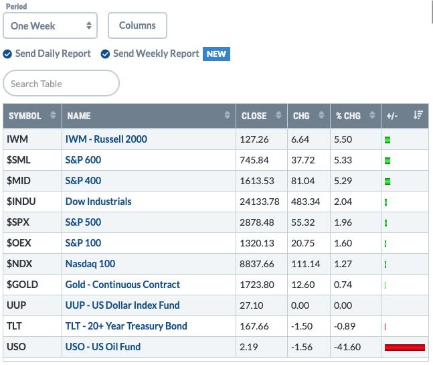Image resolution: width=433 pixels, height=365 pixels.
Task: Sort table by CLOSE column arrows
Action: (x=278, y=115)
